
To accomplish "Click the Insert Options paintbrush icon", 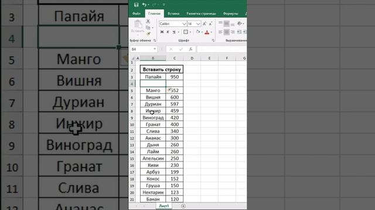I will (x=169, y=90).
